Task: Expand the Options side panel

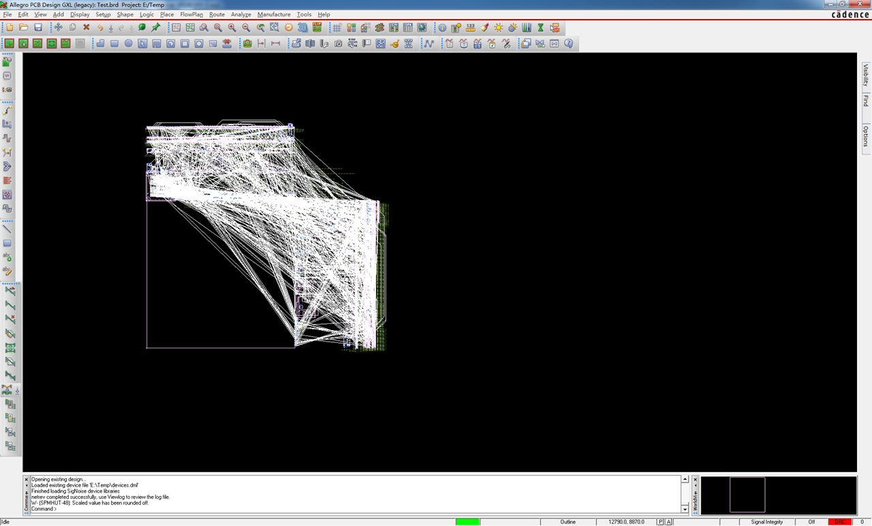Action: click(866, 135)
